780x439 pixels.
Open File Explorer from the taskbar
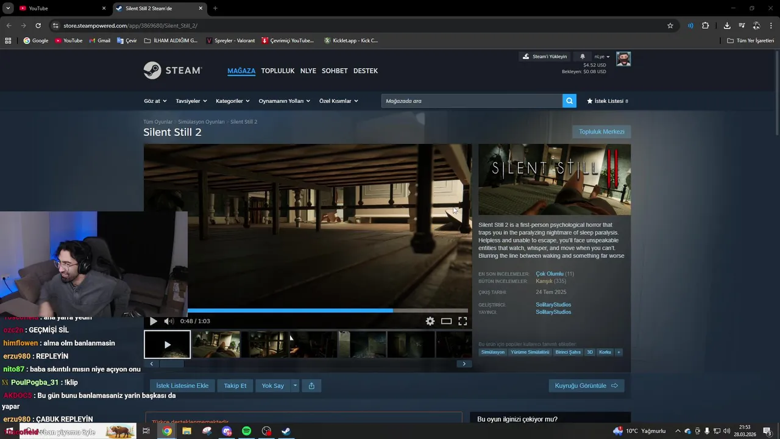pos(186,431)
